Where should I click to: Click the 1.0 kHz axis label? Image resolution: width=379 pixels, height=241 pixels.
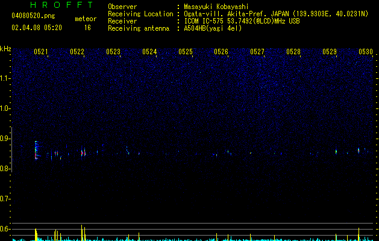tap(5, 108)
